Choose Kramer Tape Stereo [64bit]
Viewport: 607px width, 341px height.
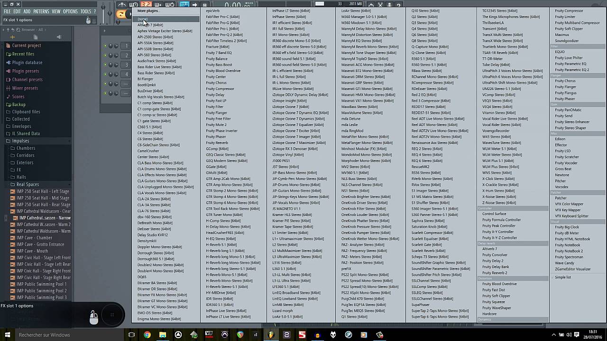[293, 226]
